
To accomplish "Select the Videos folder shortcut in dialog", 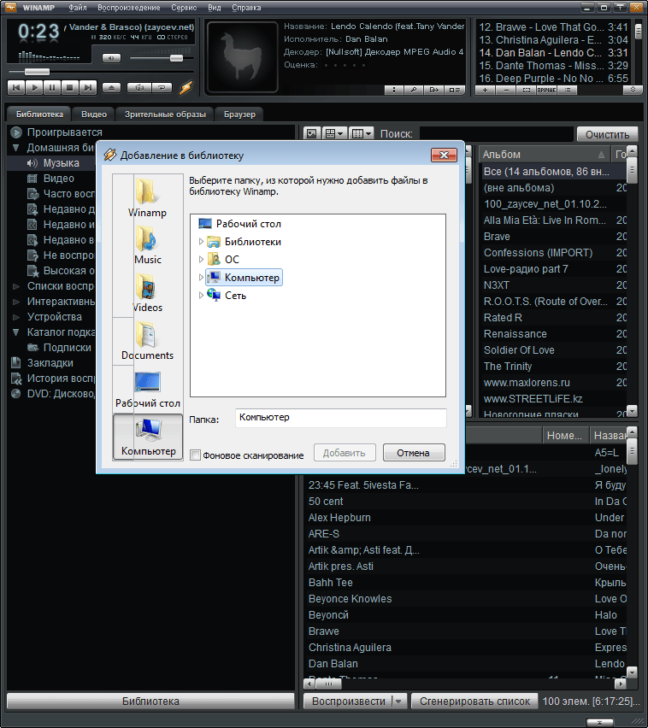I will click(x=148, y=293).
